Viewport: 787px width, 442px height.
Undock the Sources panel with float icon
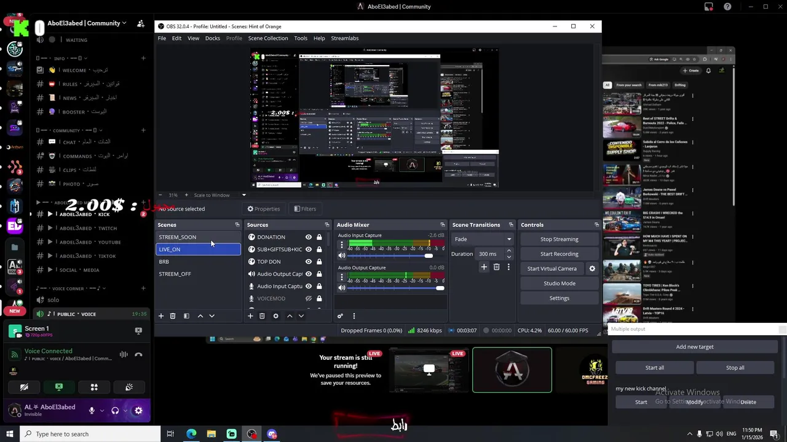(326, 225)
